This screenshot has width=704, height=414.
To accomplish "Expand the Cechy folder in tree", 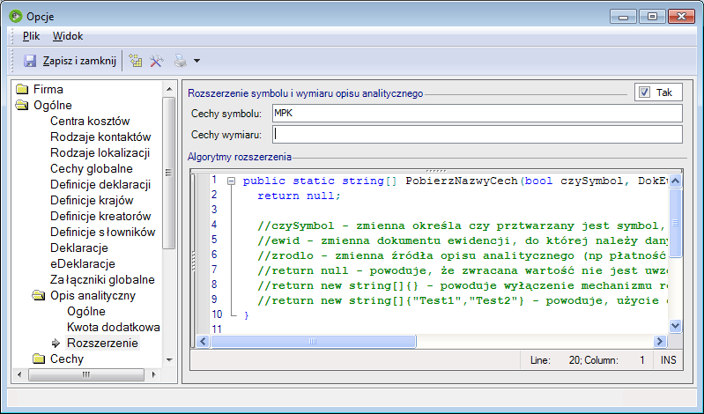I will click(39, 359).
